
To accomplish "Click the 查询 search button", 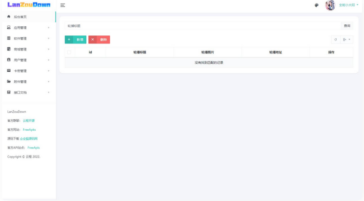I will [x=347, y=26].
